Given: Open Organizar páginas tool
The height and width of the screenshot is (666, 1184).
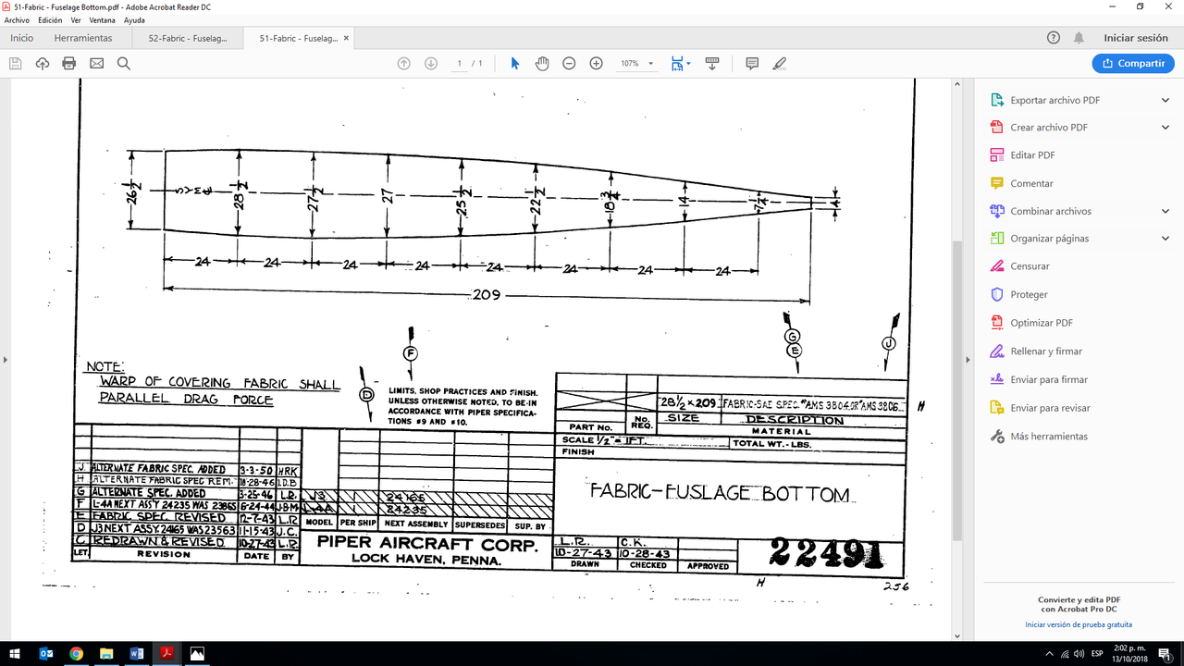Looking at the screenshot, I should tap(1049, 238).
